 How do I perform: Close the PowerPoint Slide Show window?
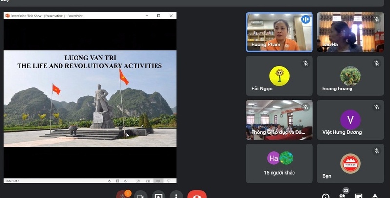(171, 16)
